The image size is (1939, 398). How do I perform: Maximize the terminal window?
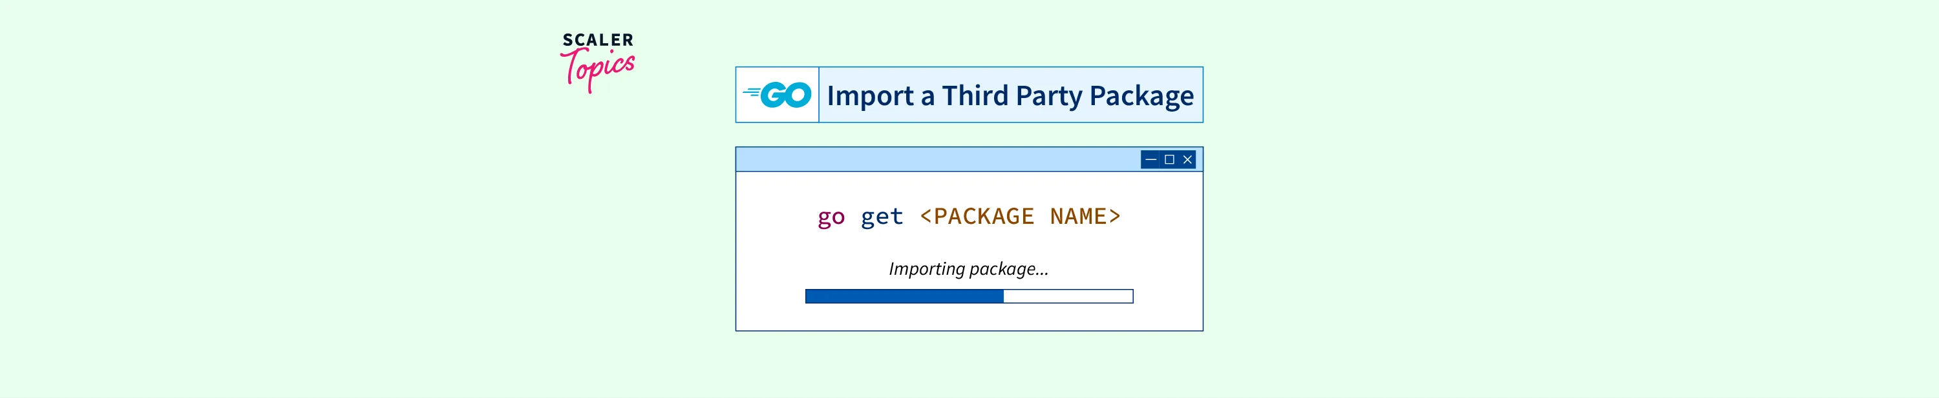[x=1169, y=159]
